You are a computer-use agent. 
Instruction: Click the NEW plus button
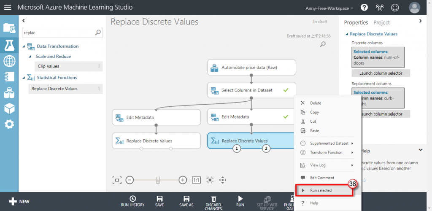tap(19, 201)
